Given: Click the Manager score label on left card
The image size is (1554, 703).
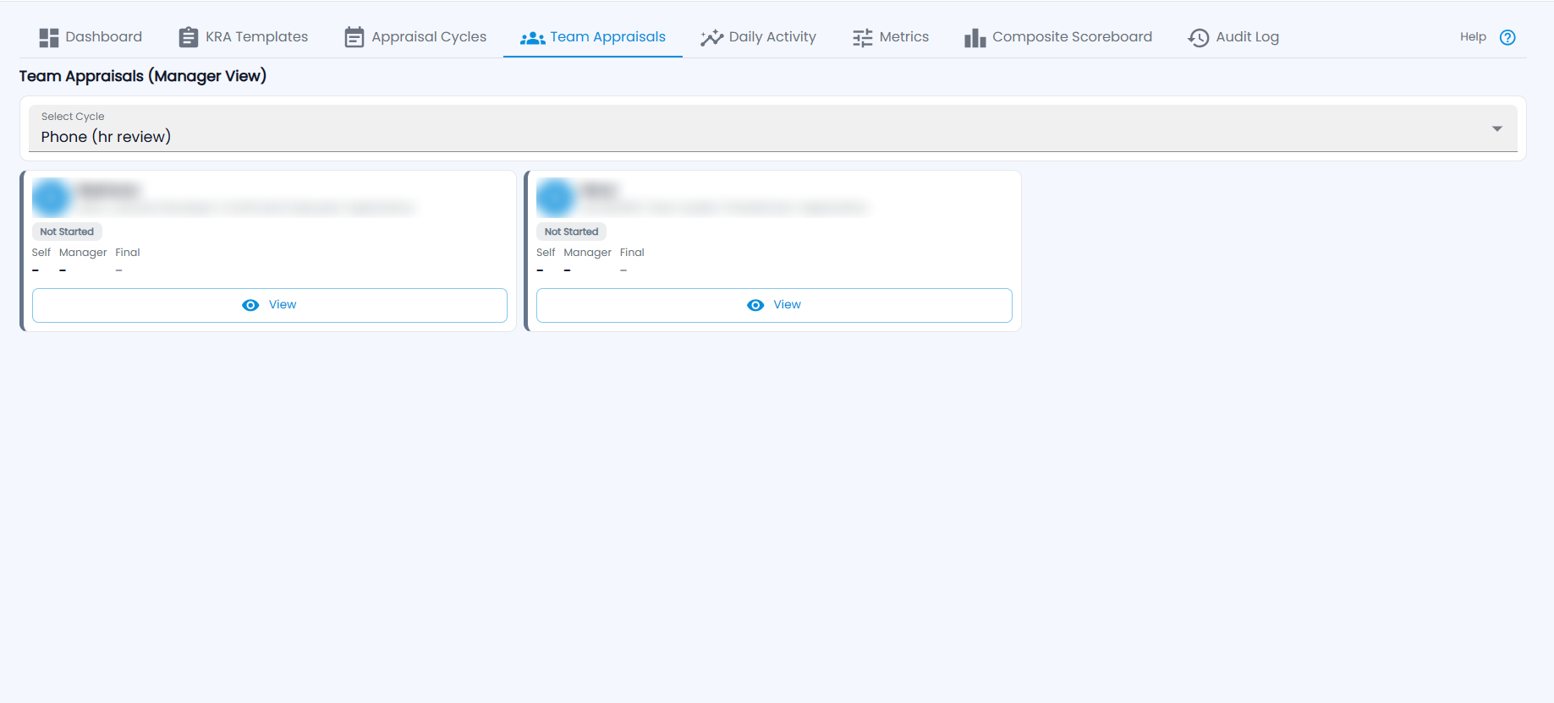Looking at the screenshot, I should tap(83, 253).
